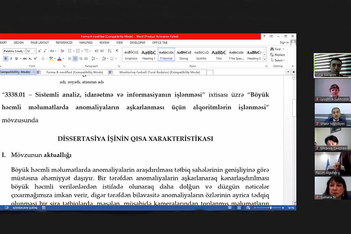The image size is (351, 234).
Task: Apply italic formatting to selected text
Action: coord(11,58)
